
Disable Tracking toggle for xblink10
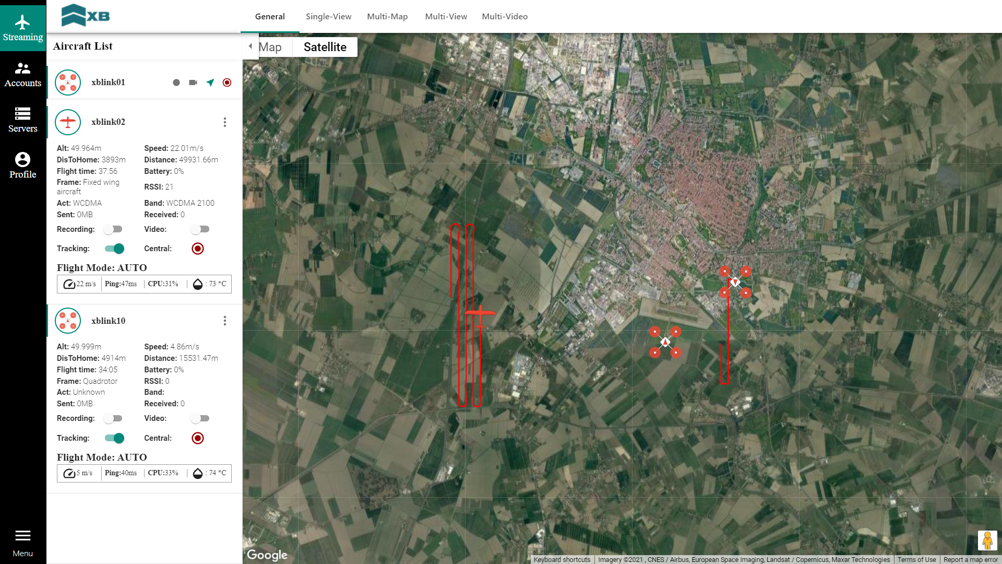(x=114, y=438)
